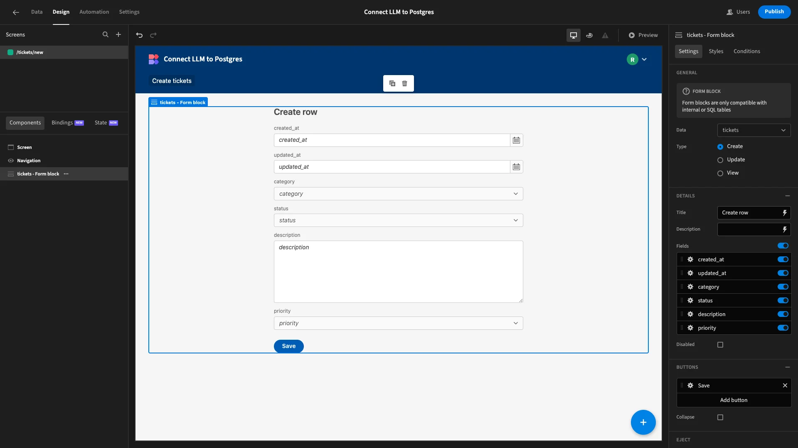Open the Data top tab
Viewport: 798px width, 448px height.
coord(37,12)
